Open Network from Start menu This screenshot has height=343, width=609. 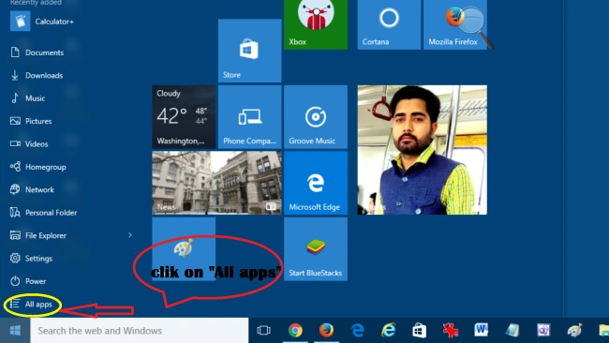(x=32, y=189)
